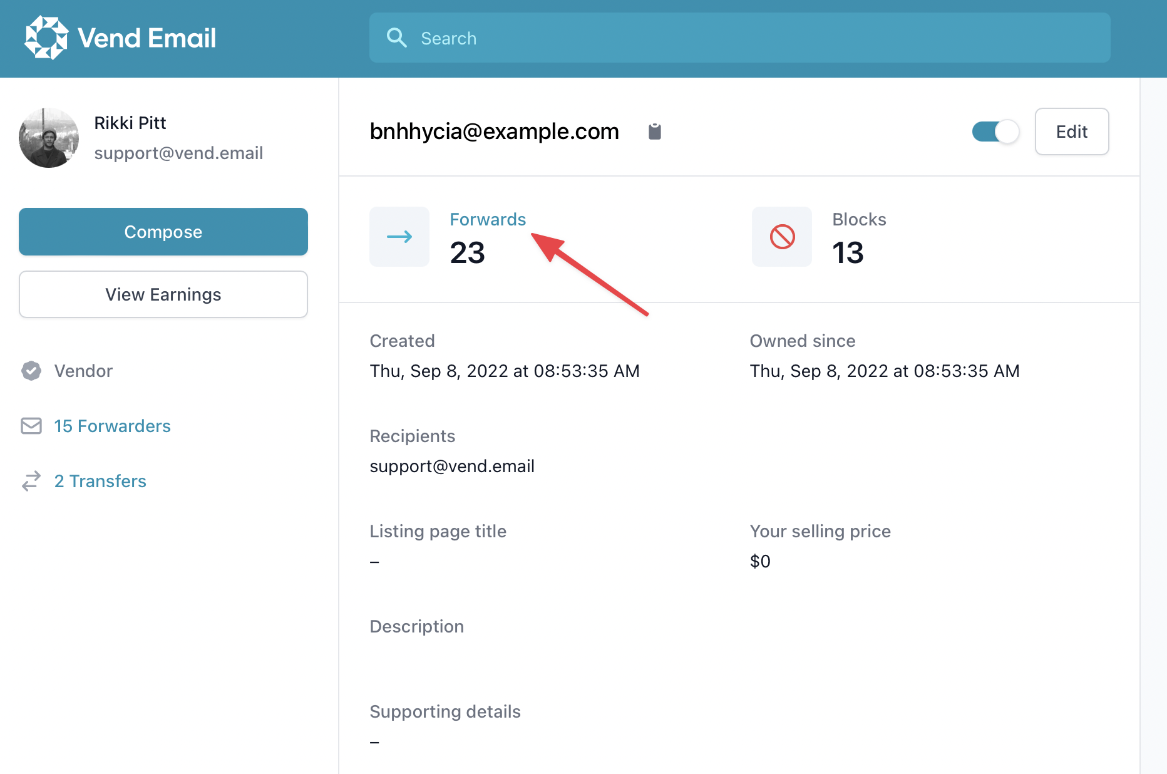
Task: Click the Rikki Pitt name text
Action: (130, 123)
